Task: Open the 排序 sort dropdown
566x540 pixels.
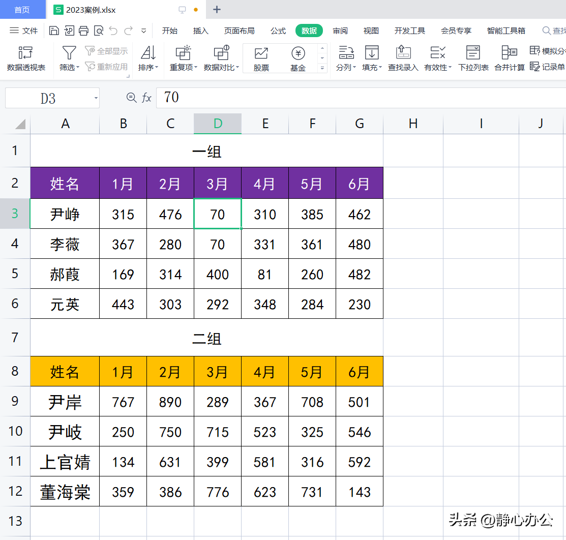Action: pos(148,58)
